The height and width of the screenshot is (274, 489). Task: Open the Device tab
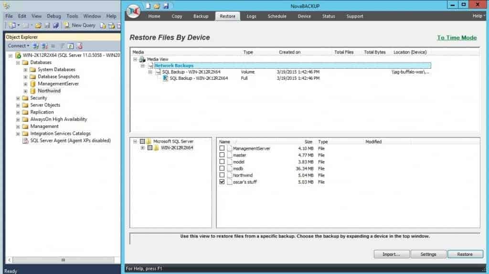point(304,16)
